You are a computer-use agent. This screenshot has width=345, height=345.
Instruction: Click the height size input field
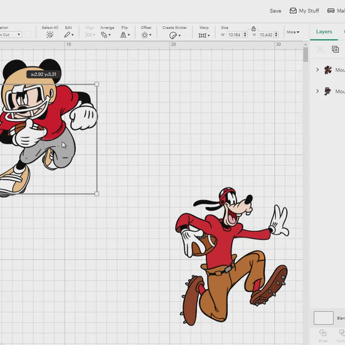(x=266, y=34)
